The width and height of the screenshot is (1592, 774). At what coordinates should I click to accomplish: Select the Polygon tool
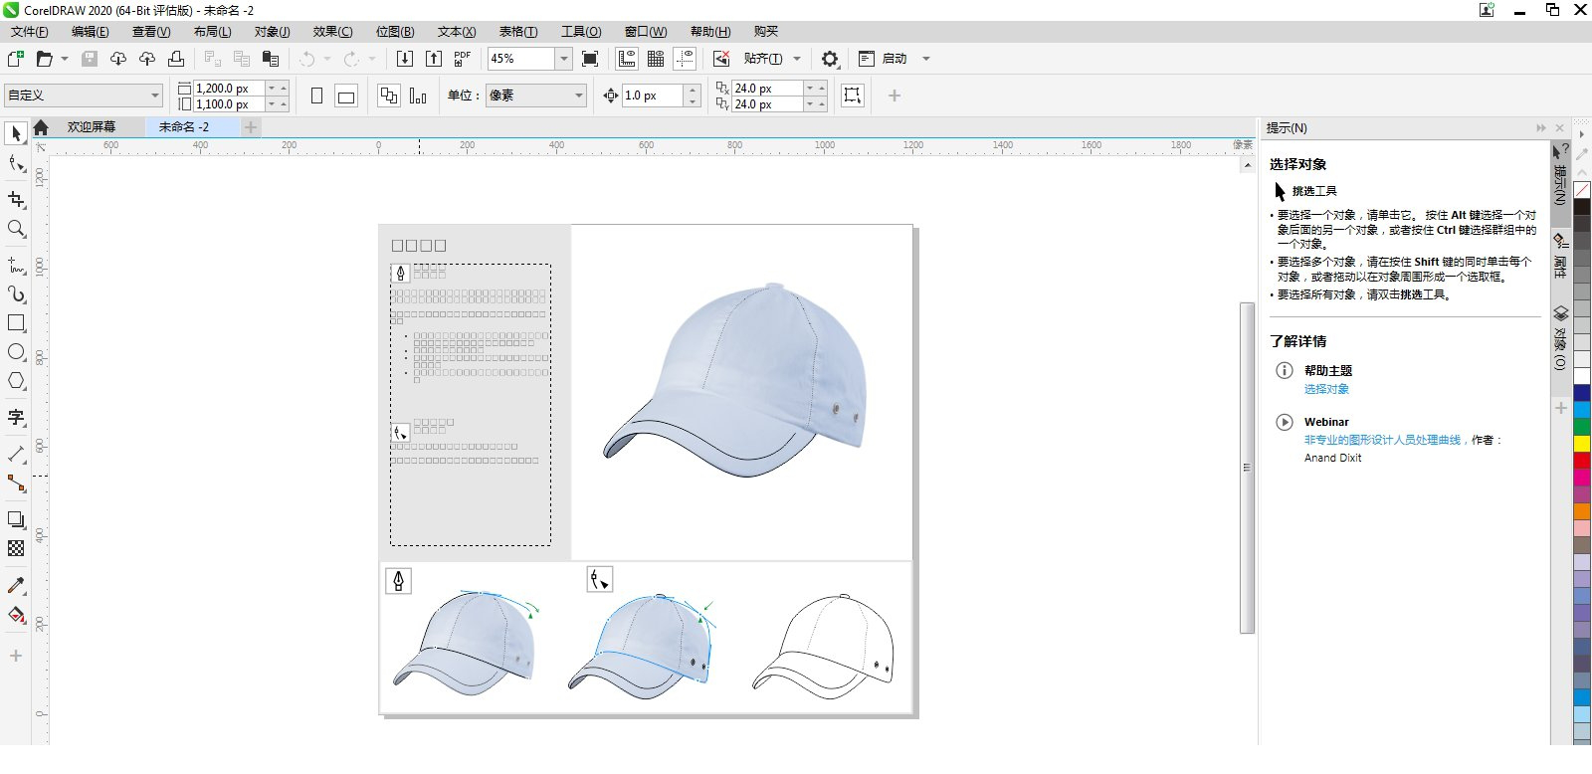pyautogui.click(x=16, y=381)
